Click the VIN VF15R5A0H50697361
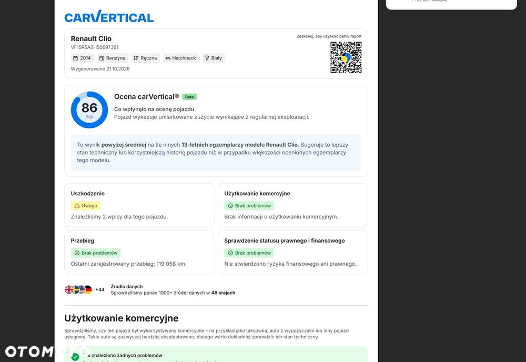 [95, 47]
